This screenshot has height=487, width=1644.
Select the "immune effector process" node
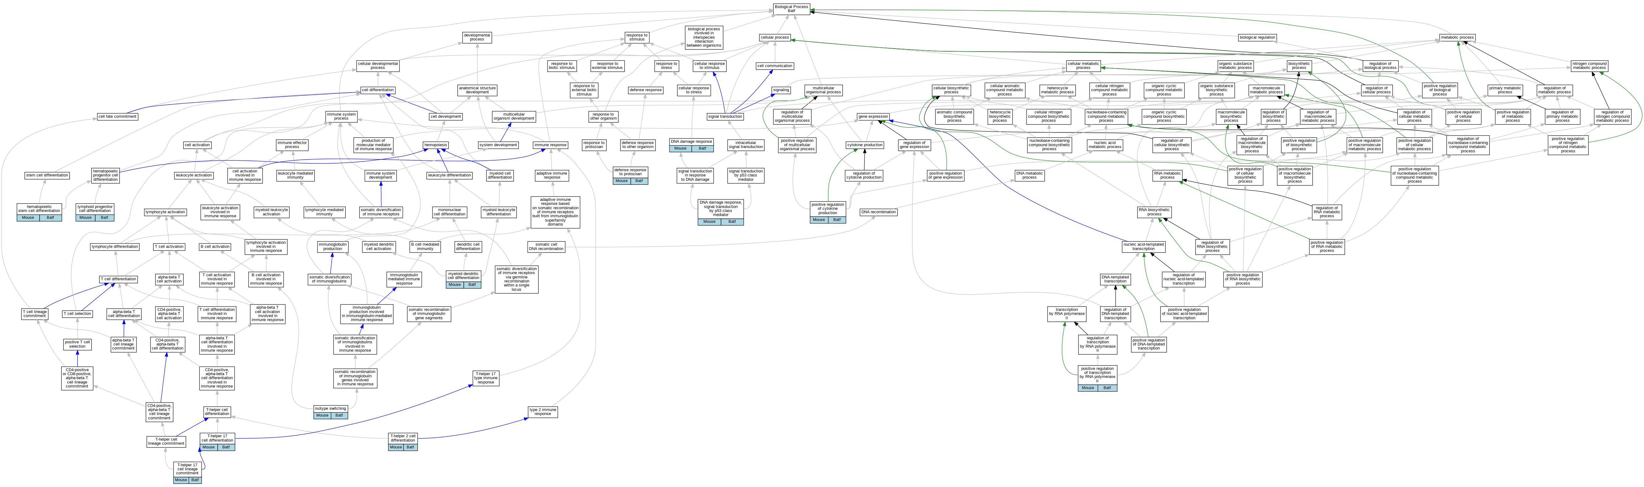pyautogui.click(x=292, y=145)
